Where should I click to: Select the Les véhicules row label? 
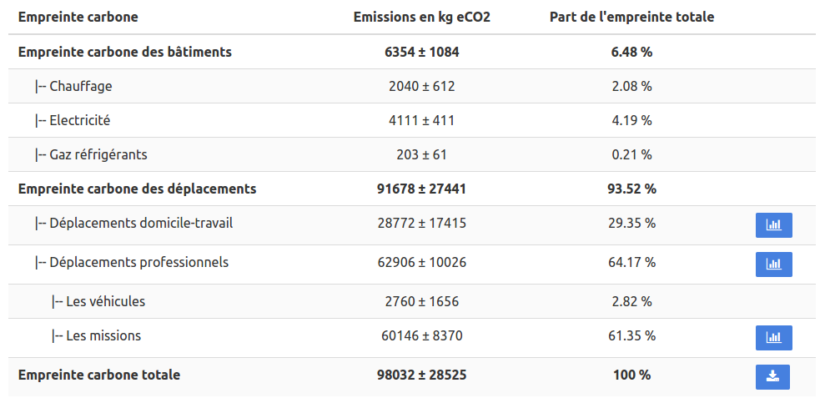pyautogui.click(x=105, y=301)
